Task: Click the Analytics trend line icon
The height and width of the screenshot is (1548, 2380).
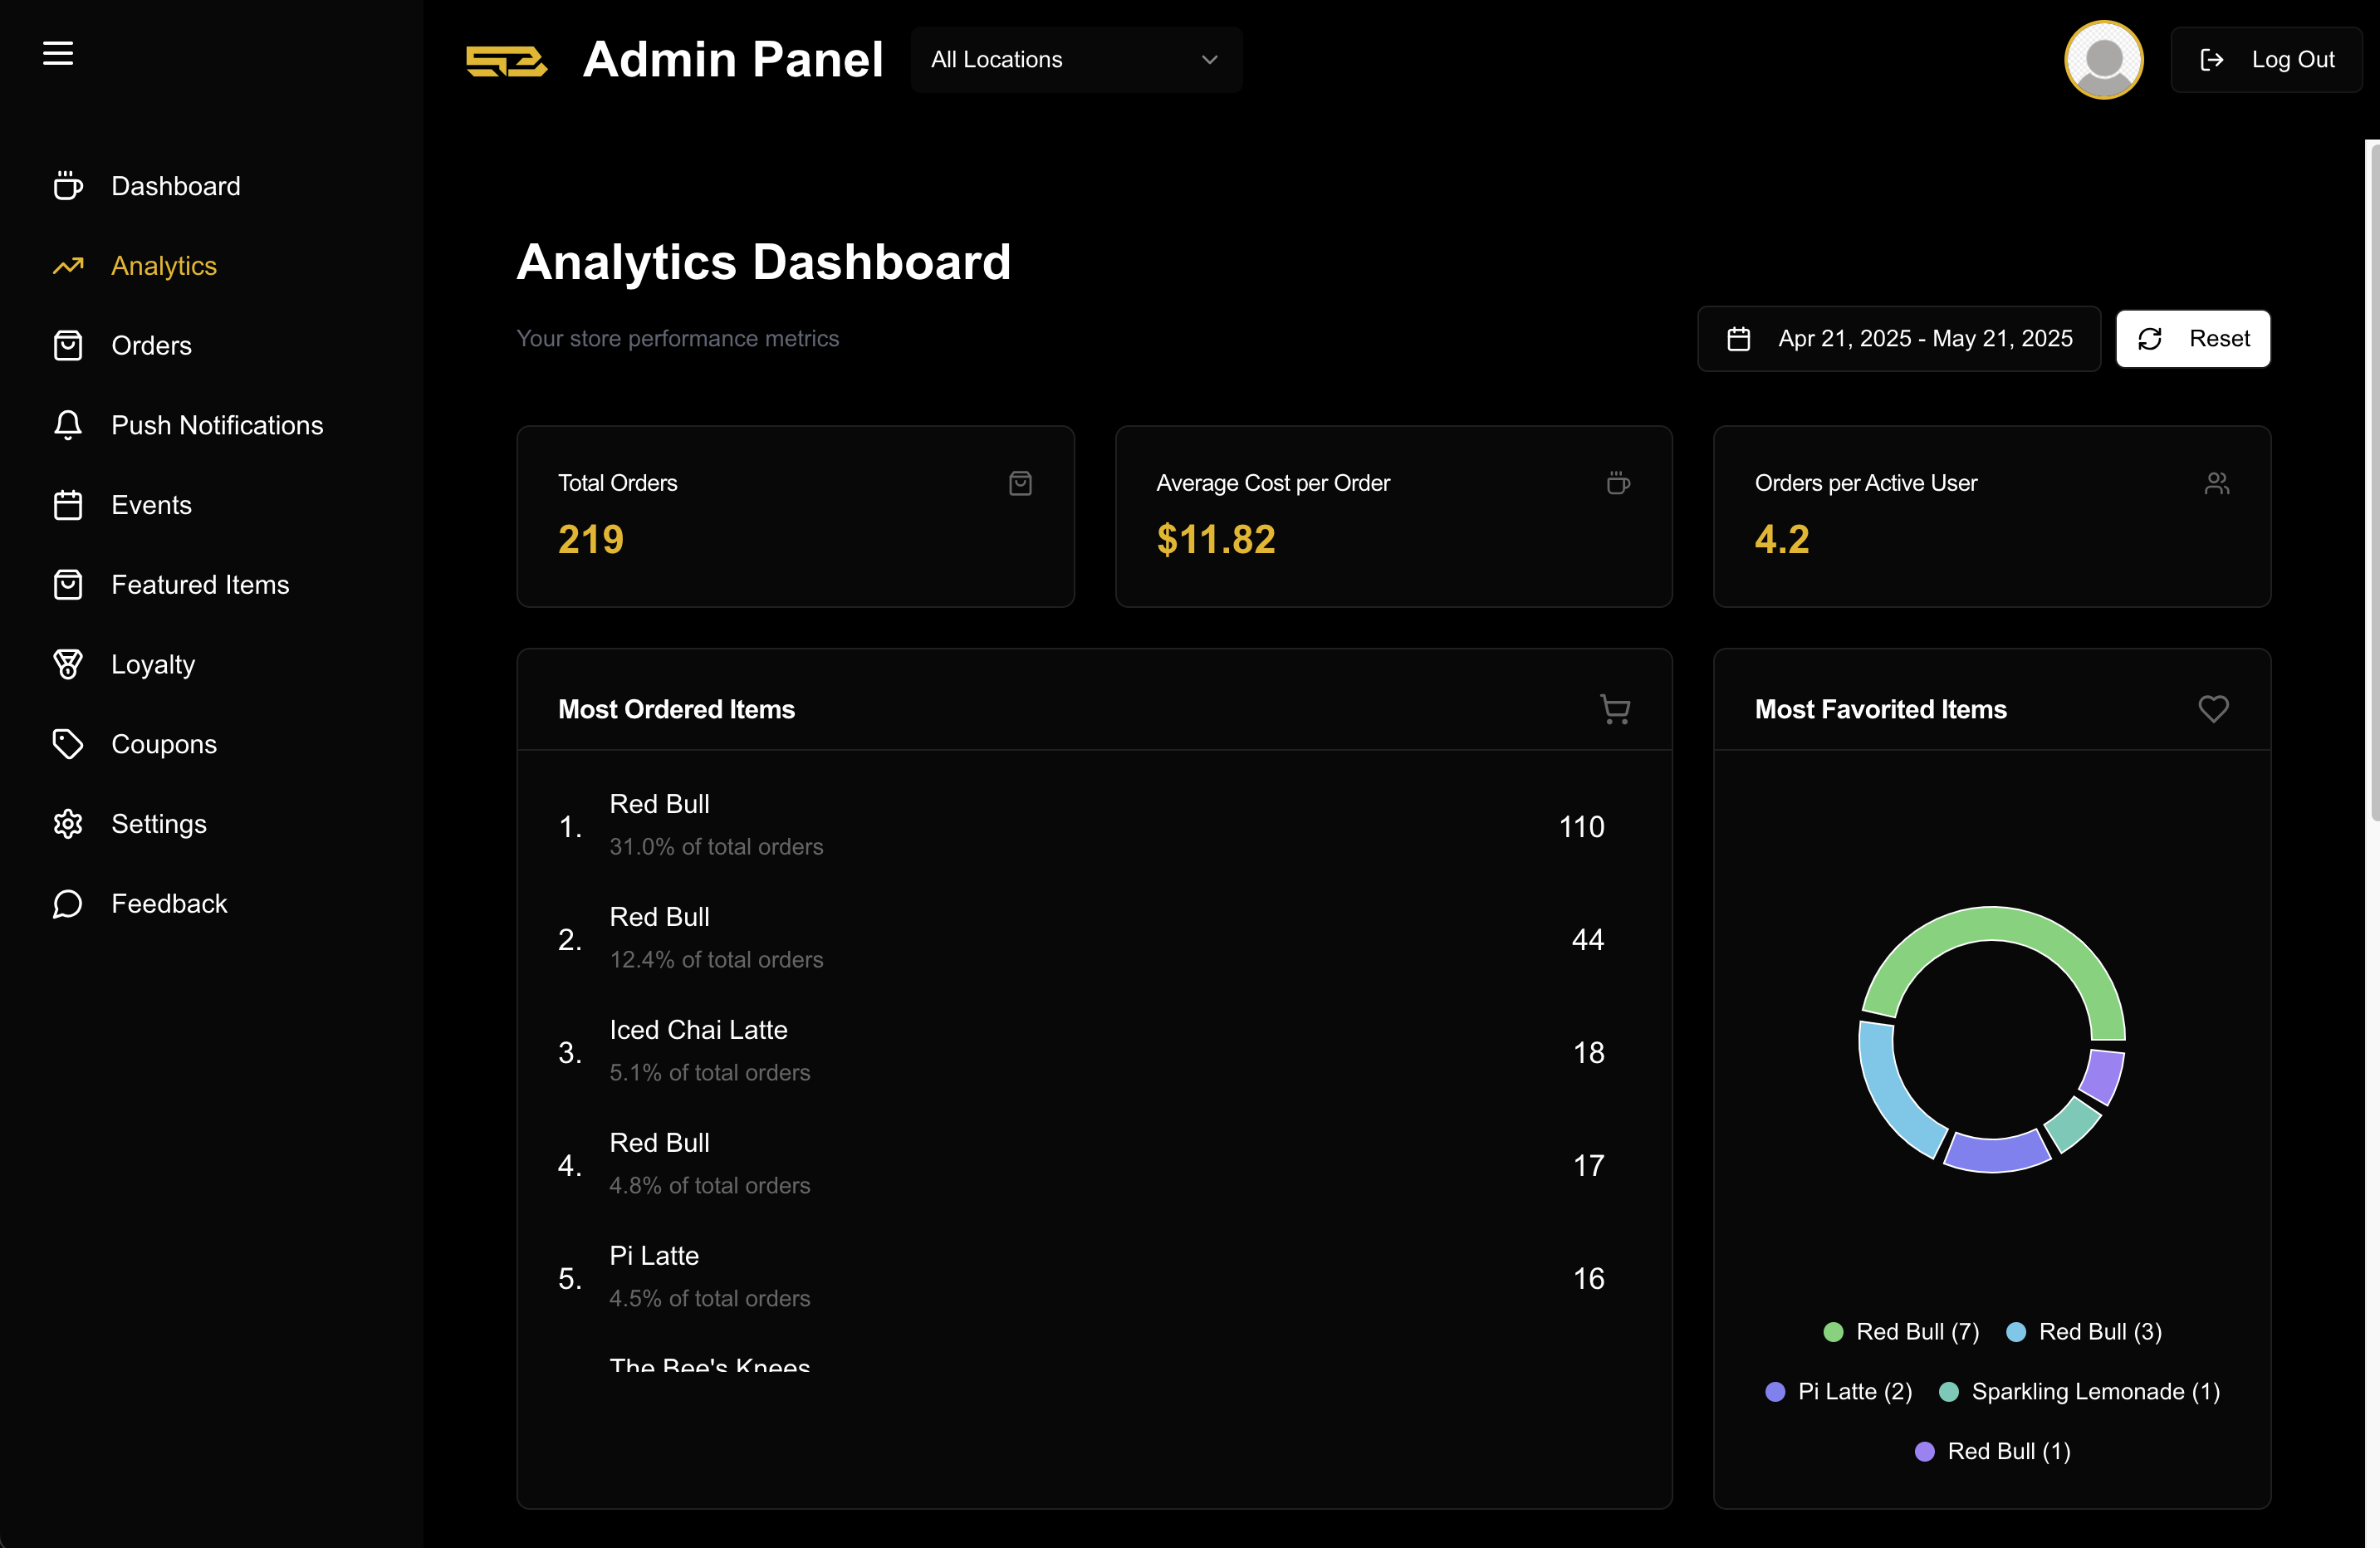Action: pyautogui.click(x=68, y=266)
